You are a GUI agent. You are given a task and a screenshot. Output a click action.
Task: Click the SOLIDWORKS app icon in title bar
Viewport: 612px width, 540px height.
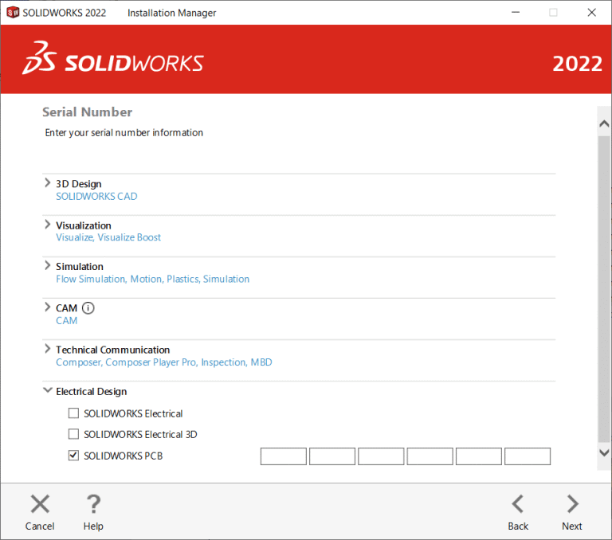click(x=13, y=13)
